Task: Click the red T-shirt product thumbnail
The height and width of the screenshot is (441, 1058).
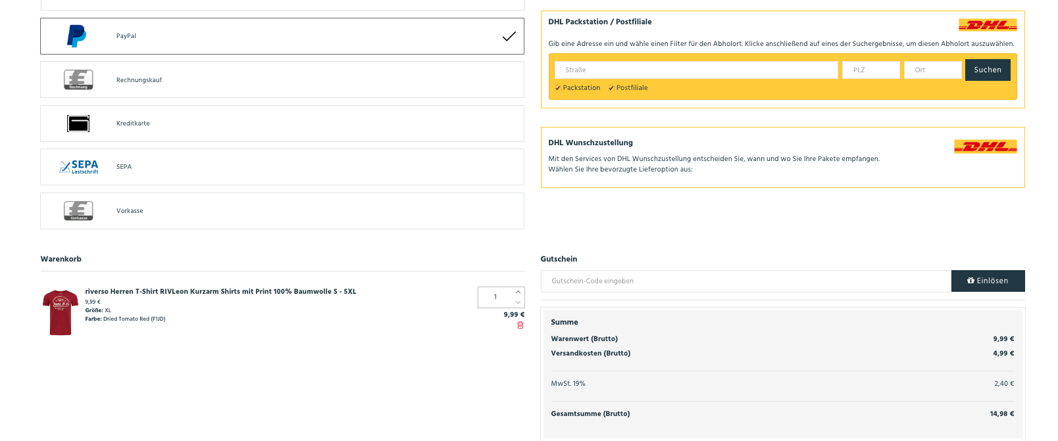Action: [x=61, y=312]
